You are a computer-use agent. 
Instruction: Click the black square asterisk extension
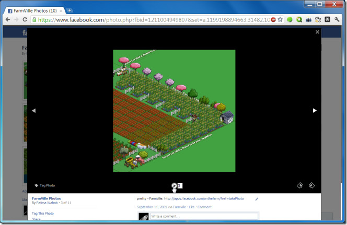327,19
